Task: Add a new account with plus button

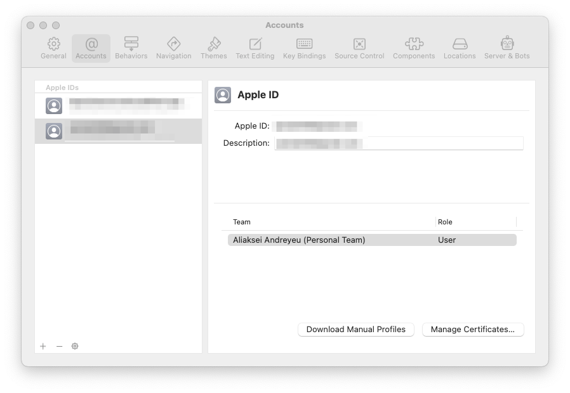Action: click(43, 346)
